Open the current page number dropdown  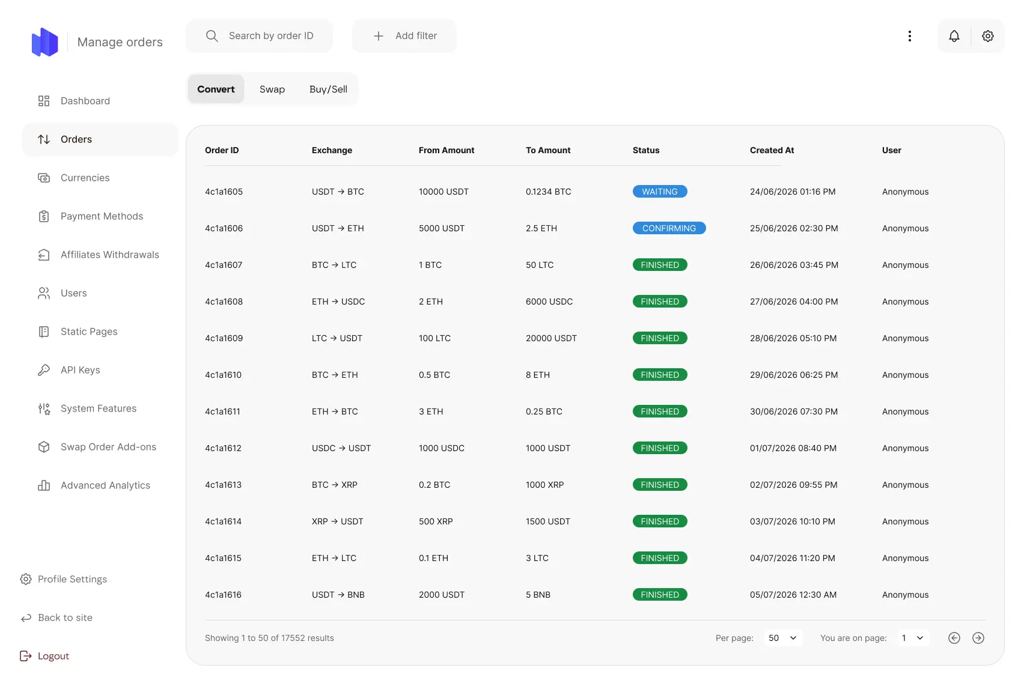913,638
